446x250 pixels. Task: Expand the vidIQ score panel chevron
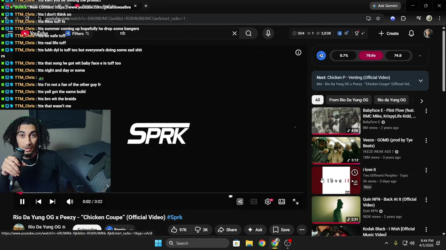pyautogui.click(x=420, y=56)
